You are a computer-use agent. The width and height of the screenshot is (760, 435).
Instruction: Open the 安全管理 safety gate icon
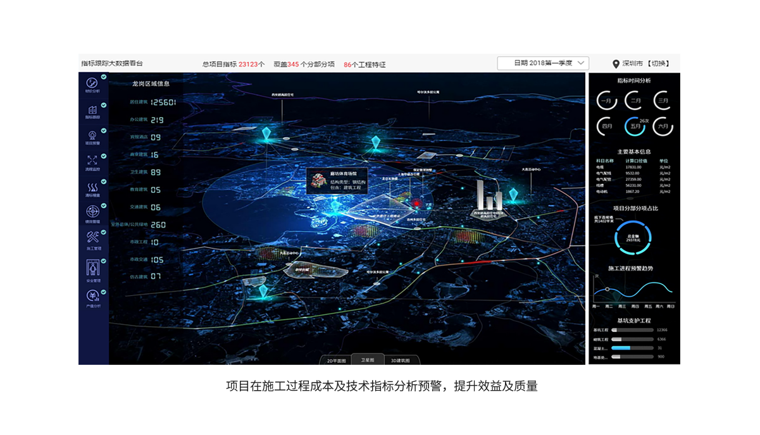[x=92, y=267]
